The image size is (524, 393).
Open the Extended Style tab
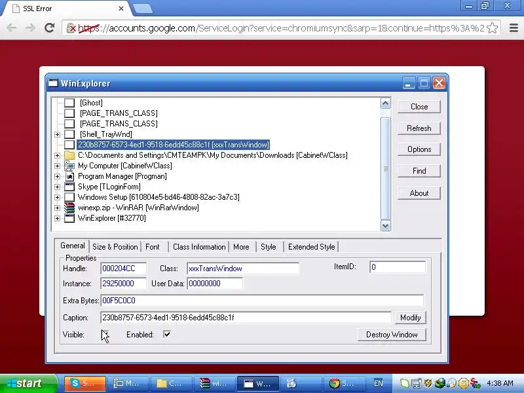(312, 247)
